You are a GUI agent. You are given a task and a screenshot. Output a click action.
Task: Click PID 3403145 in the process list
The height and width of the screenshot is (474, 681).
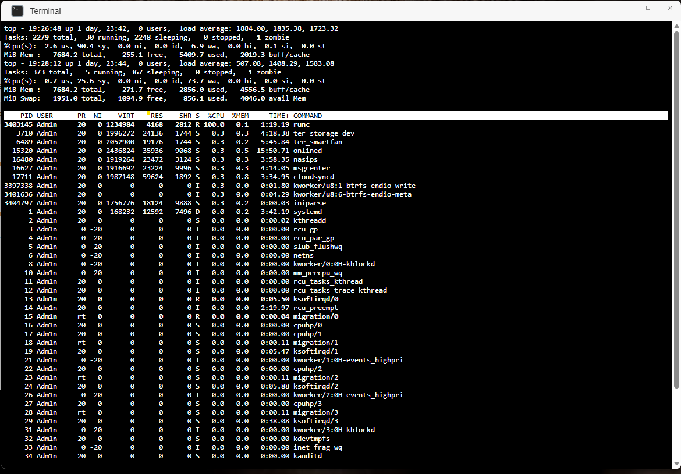coord(18,124)
